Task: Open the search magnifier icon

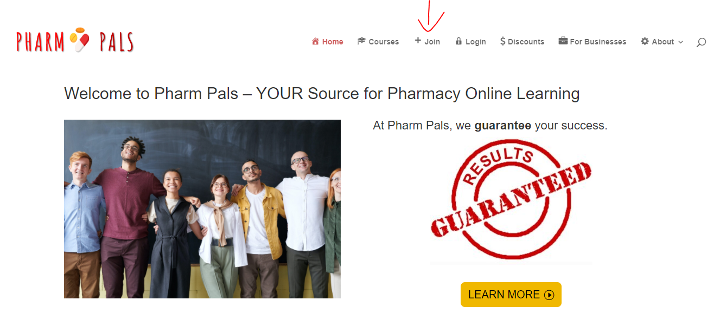Action: [701, 42]
